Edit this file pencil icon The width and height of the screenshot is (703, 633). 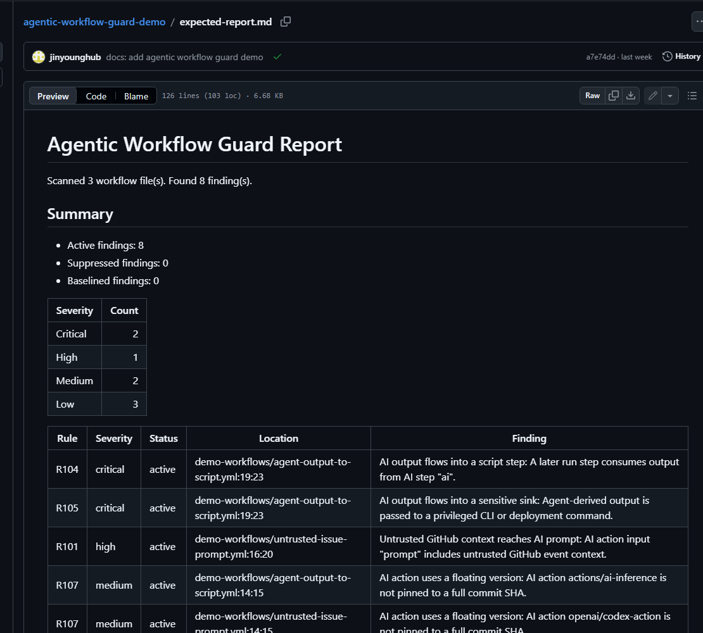point(653,96)
